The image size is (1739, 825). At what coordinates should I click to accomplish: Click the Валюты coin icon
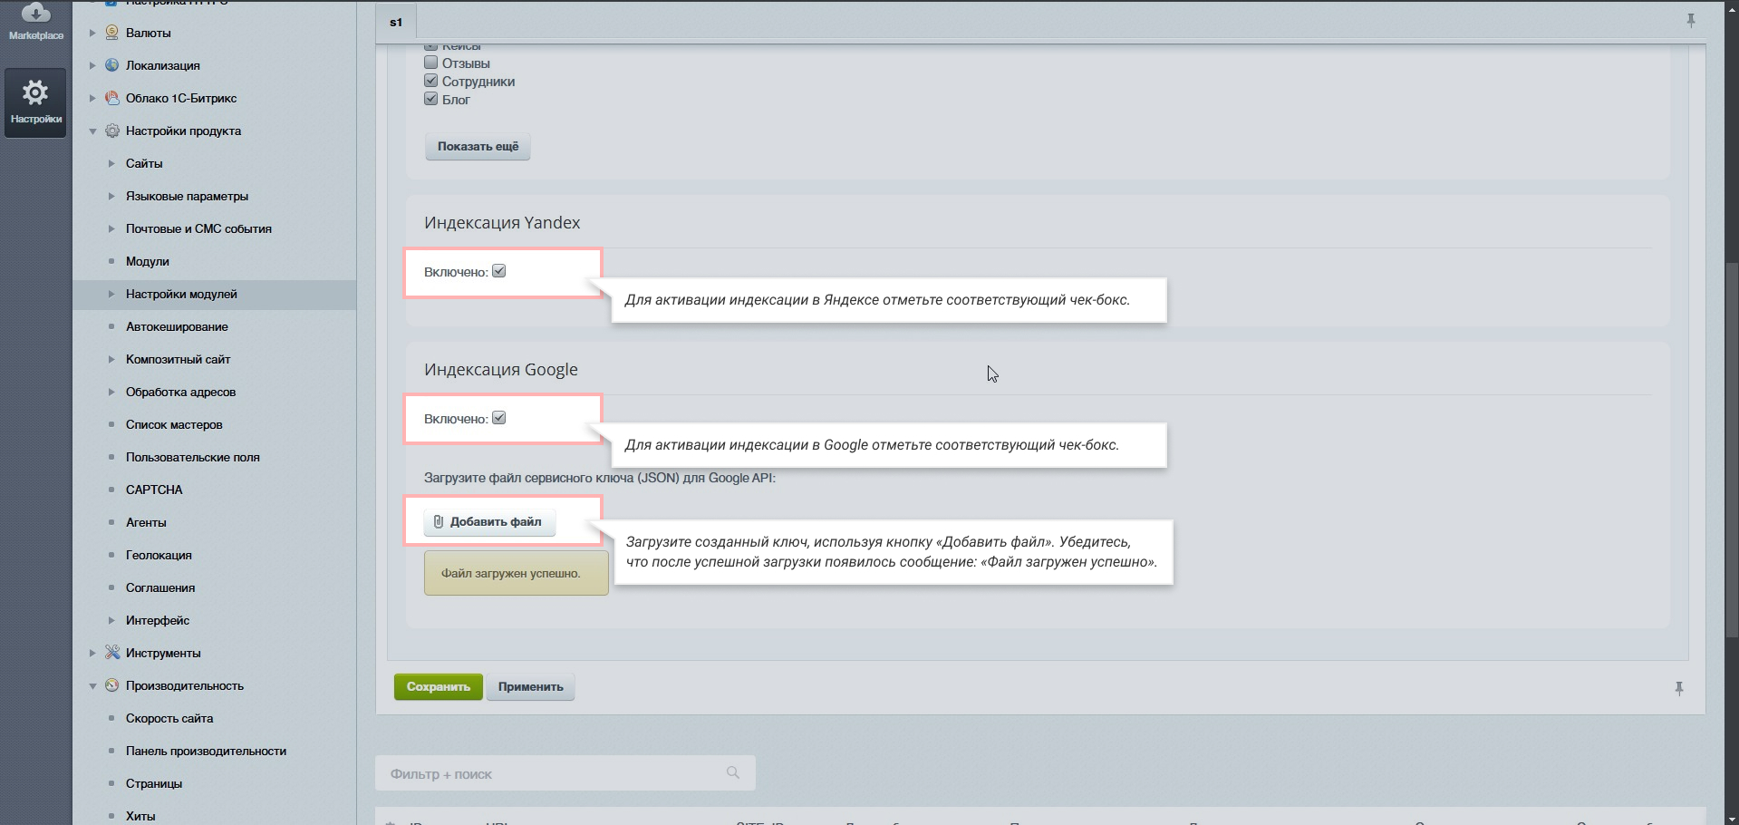click(112, 33)
